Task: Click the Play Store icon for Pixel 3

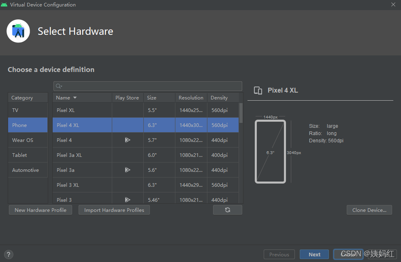Action: (x=127, y=200)
